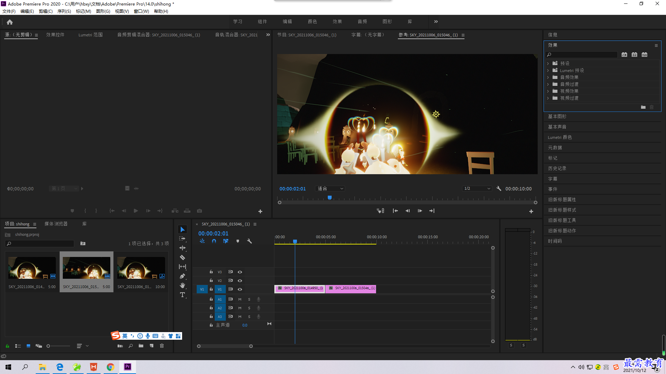This screenshot has width=666, height=374.
Task: Toggle V2 track output eye
Action: pos(240,281)
